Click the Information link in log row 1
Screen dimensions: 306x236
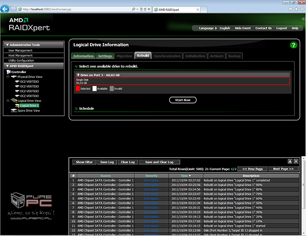click(151, 180)
